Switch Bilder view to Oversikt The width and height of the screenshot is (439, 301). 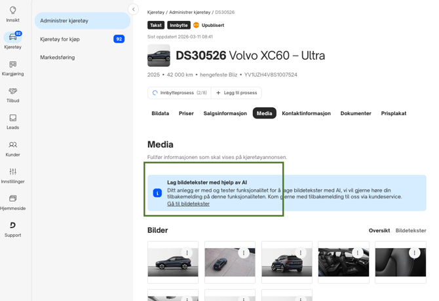(379, 230)
